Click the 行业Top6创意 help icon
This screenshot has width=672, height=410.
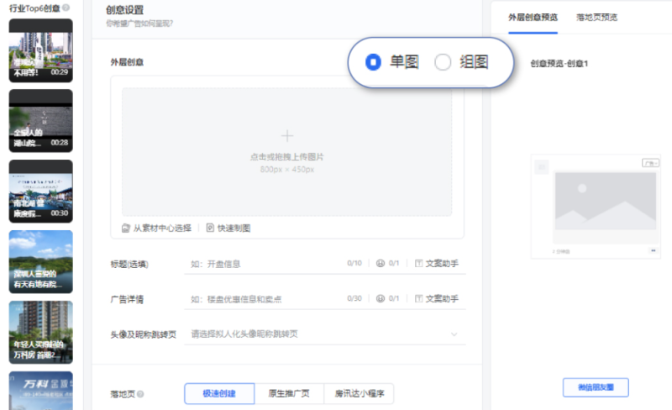[66, 8]
